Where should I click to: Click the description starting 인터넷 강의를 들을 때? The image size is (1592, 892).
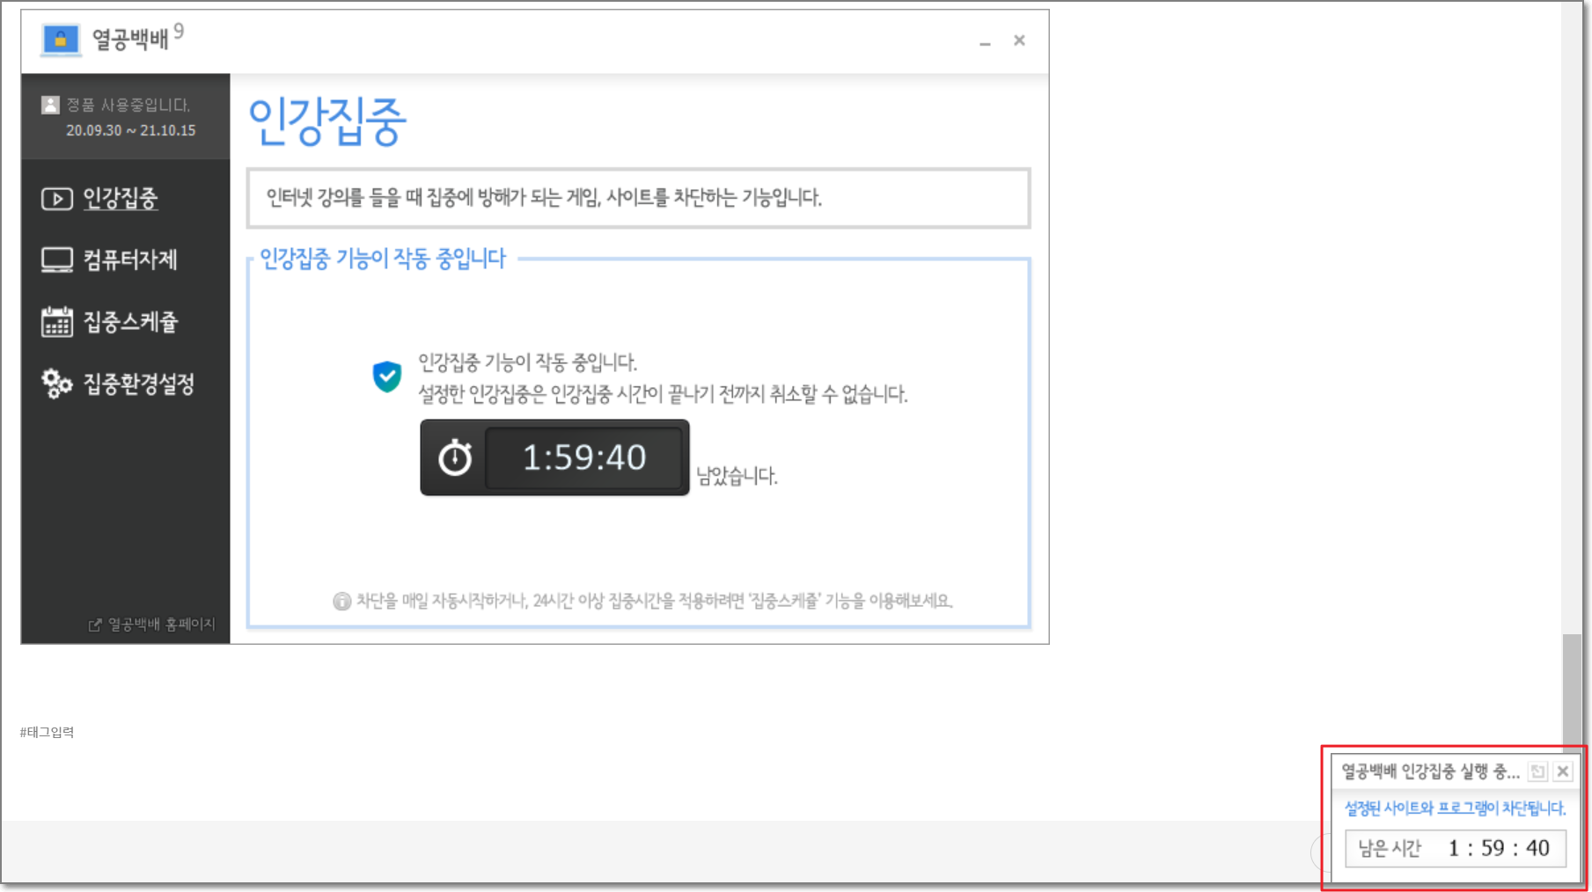tap(544, 198)
